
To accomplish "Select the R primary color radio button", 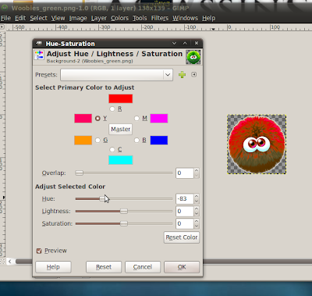I will pos(112,109).
